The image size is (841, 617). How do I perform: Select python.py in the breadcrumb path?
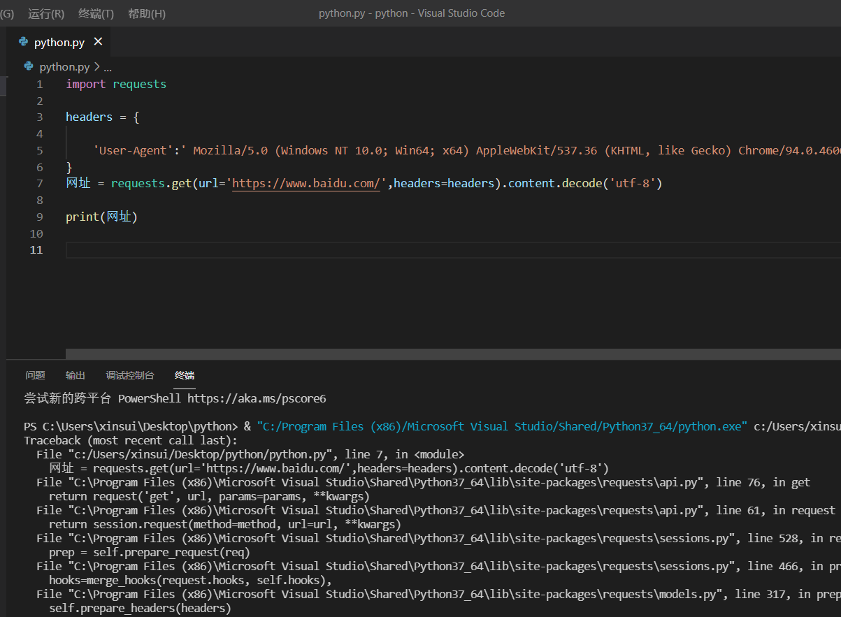(x=64, y=67)
